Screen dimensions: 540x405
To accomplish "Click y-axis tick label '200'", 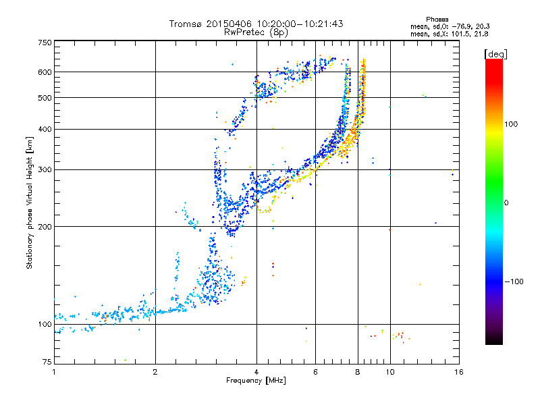I will point(45,227).
